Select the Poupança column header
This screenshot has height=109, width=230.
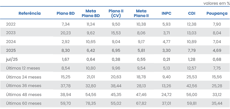217,13
